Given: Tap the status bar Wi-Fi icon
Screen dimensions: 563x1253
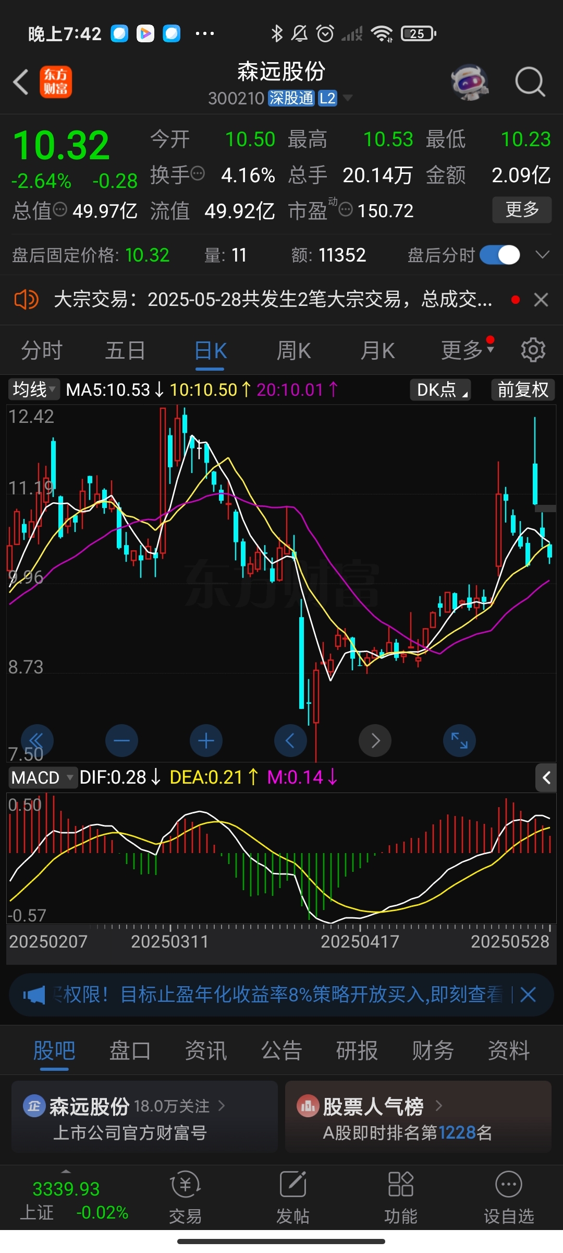Looking at the screenshot, I should pyautogui.click(x=382, y=33).
